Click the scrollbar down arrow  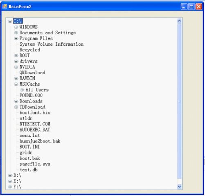click(x=179, y=187)
